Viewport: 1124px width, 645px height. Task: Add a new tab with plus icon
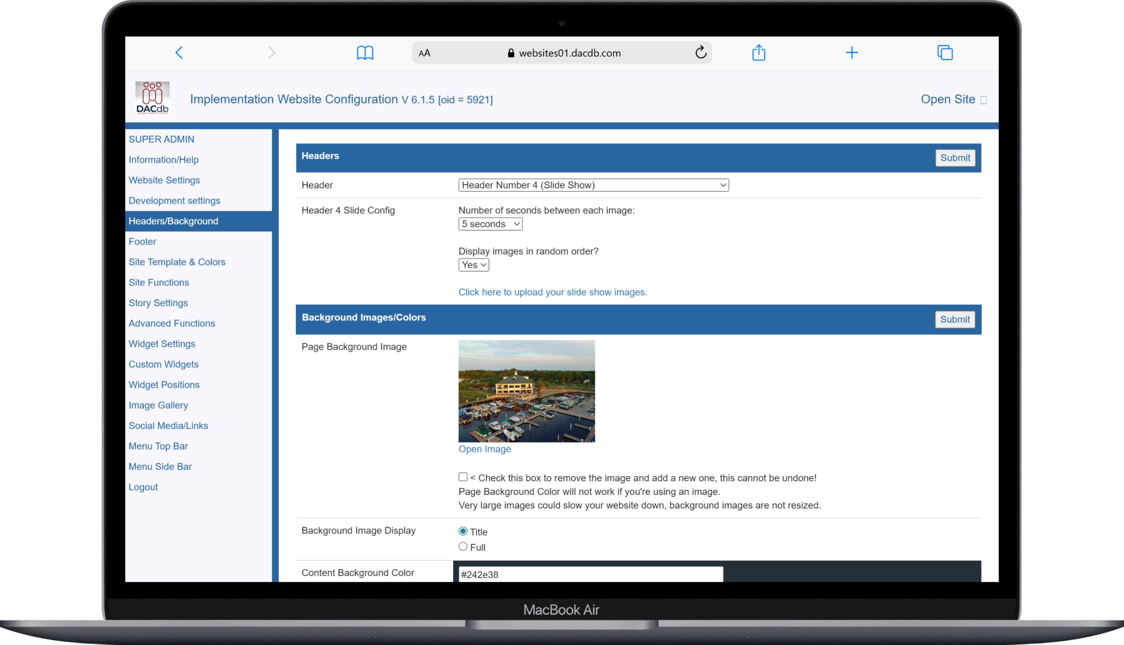point(851,53)
